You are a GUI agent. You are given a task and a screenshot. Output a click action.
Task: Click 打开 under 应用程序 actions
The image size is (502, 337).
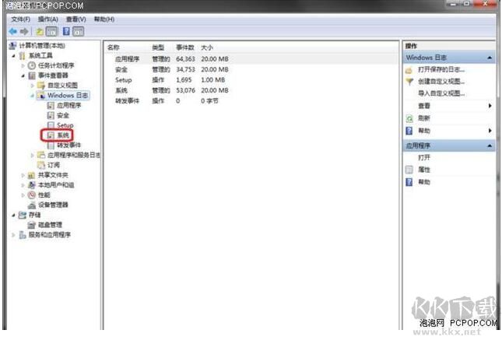[424, 157]
